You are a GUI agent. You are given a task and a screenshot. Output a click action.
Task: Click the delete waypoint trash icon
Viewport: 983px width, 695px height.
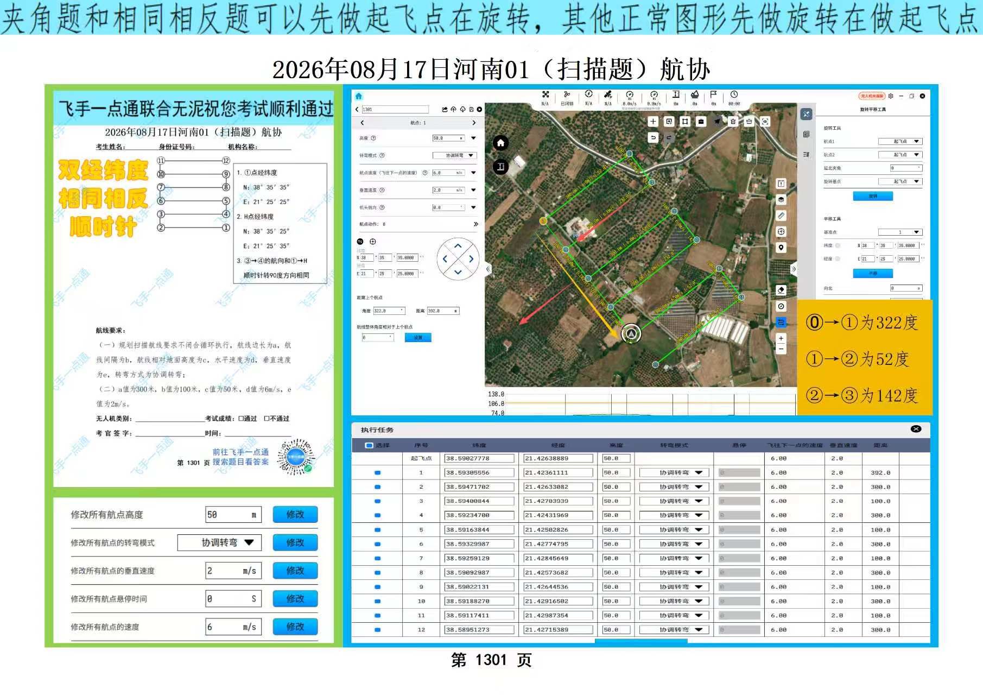(x=733, y=122)
